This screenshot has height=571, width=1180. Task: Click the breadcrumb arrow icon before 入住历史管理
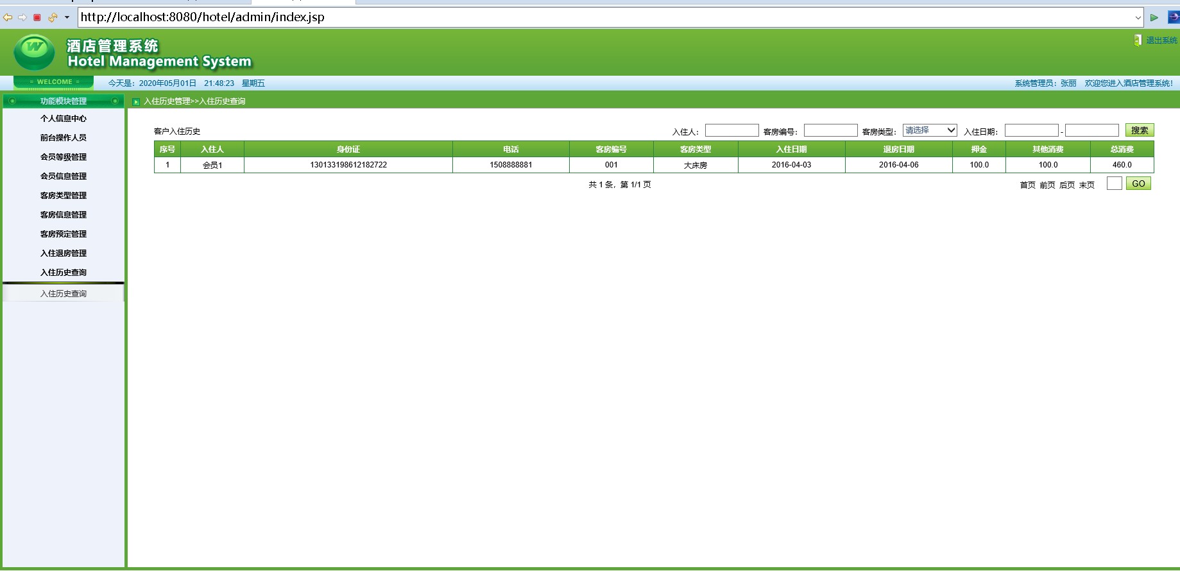coord(136,101)
